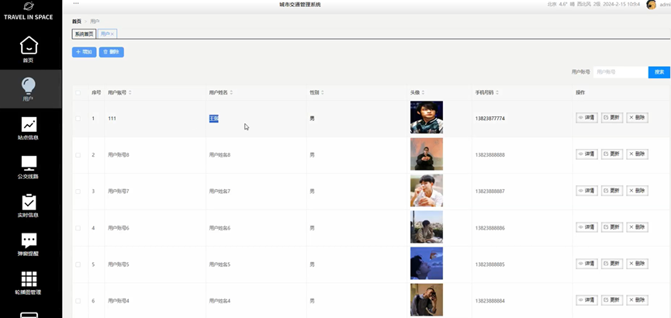
Task: Switch to the 用户 tab
Action: pyautogui.click(x=105, y=34)
